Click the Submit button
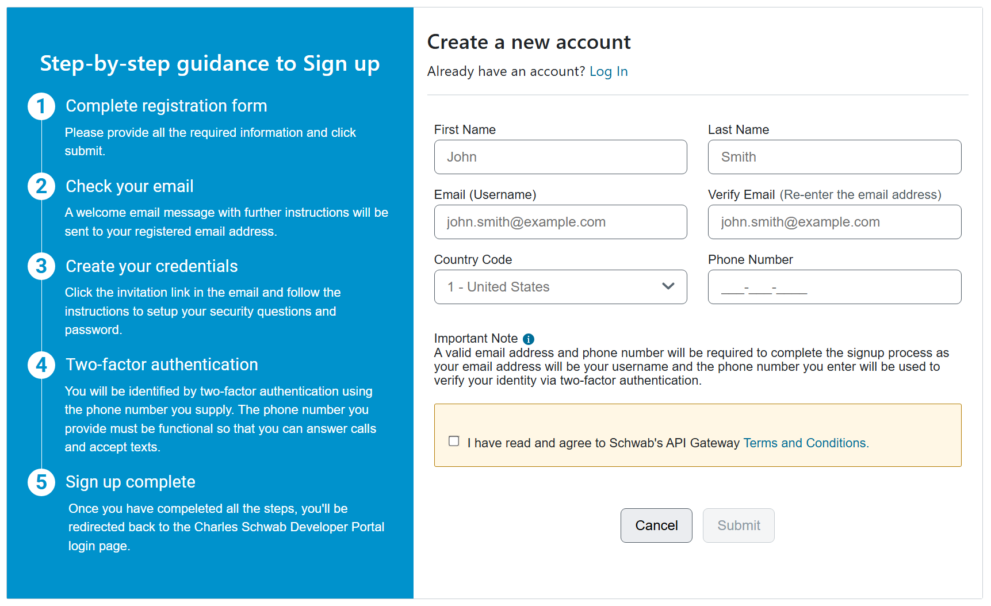The image size is (991, 606). pyautogui.click(x=739, y=526)
